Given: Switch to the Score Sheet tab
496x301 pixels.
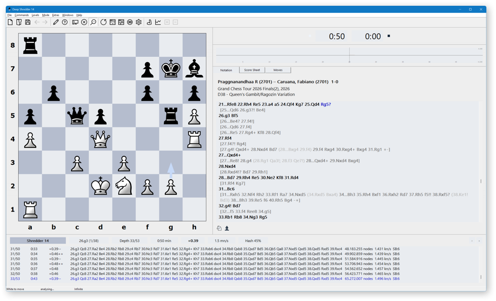Looking at the screenshot, I should tap(252, 70).
